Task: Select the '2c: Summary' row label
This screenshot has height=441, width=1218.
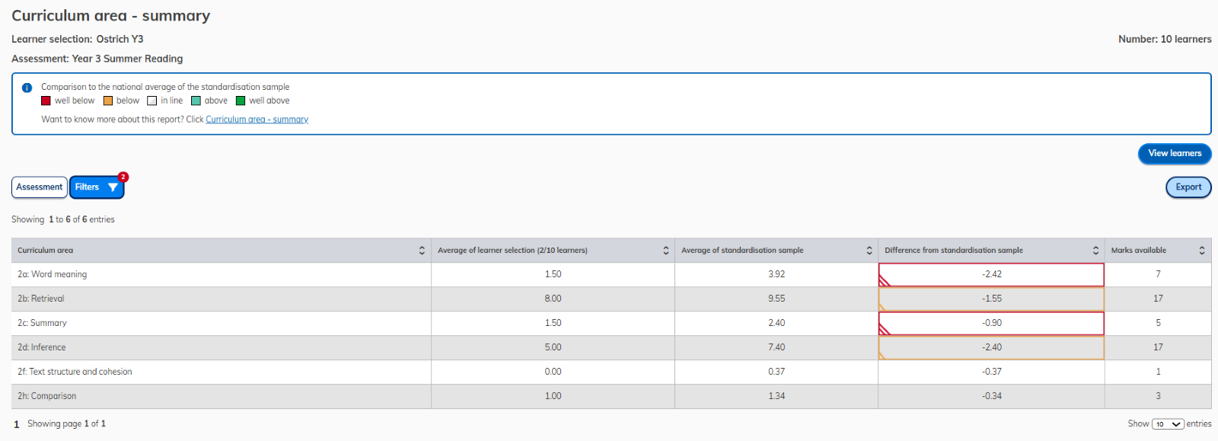Action: [x=42, y=323]
